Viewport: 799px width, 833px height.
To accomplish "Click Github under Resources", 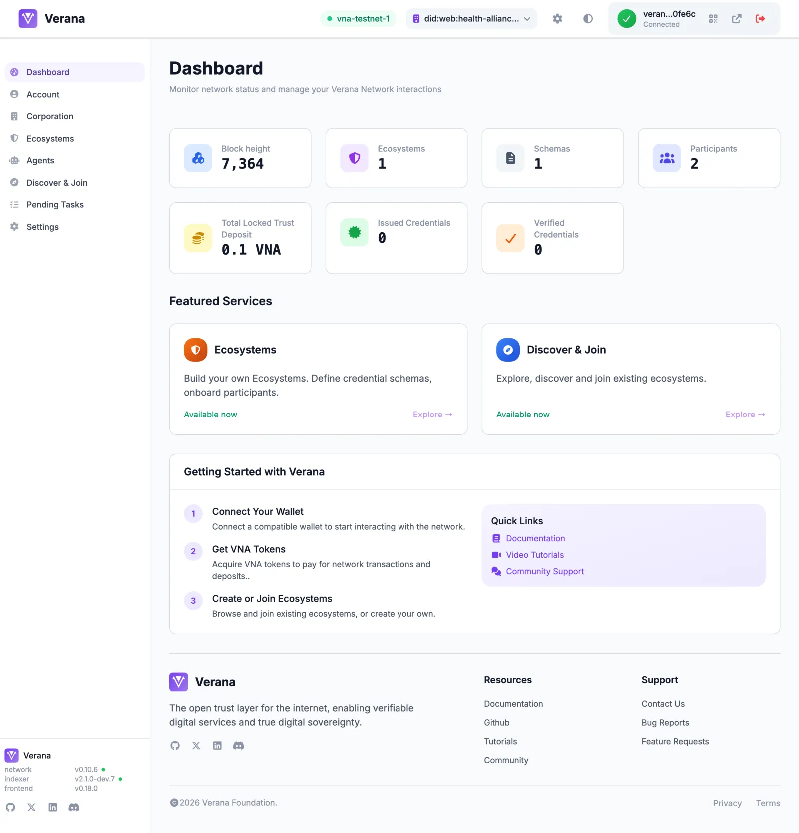I will [x=497, y=723].
